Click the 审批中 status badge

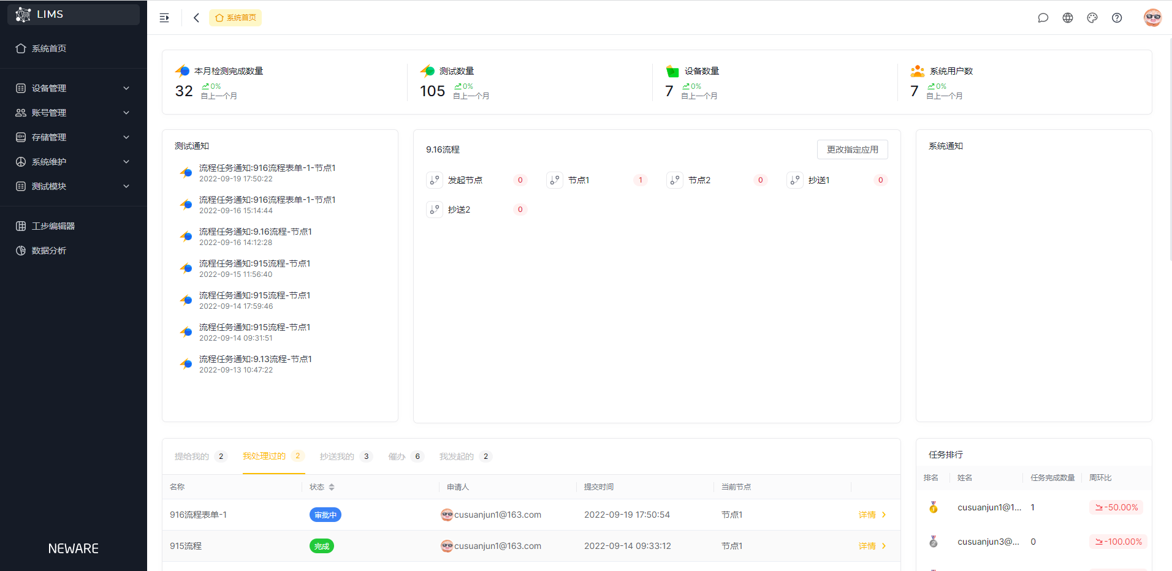pyautogui.click(x=325, y=515)
